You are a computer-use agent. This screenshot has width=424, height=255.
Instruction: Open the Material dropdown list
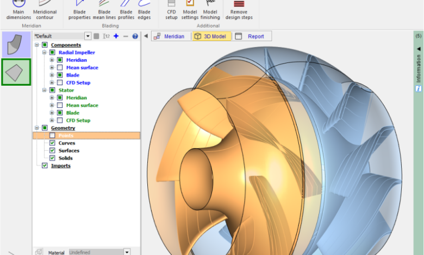tap(127, 252)
